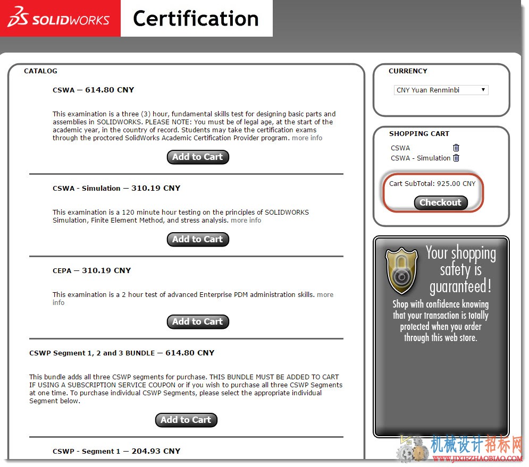This screenshot has height=467, width=529.
Task: Click the security padlock shield icon
Action: pos(401,270)
